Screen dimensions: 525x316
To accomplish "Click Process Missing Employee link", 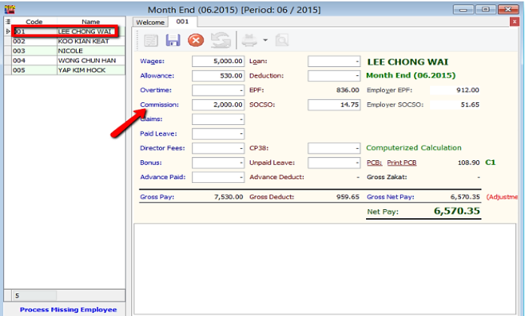I will [x=68, y=309].
